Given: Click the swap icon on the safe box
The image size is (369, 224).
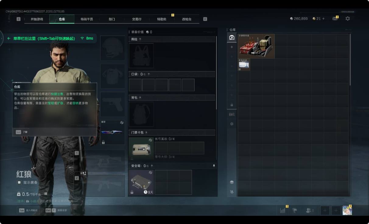Looking at the screenshot, I should coord(150,173).
